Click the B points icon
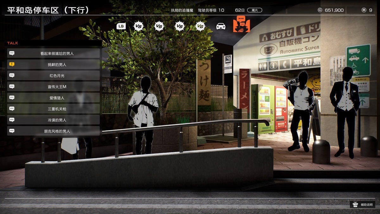This screenshot has width=380, height=214. pos(364,10)
